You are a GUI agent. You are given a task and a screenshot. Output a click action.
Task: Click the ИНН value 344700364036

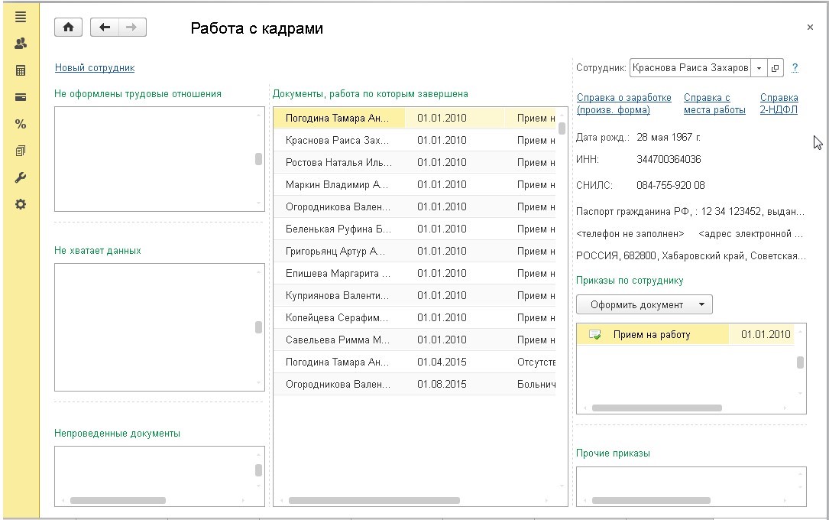click(x=669, y=160)
